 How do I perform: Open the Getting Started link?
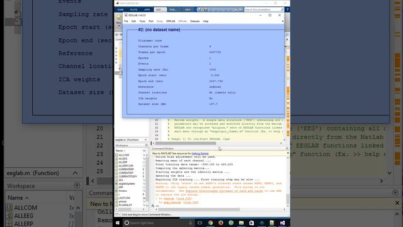coord(200,153)
